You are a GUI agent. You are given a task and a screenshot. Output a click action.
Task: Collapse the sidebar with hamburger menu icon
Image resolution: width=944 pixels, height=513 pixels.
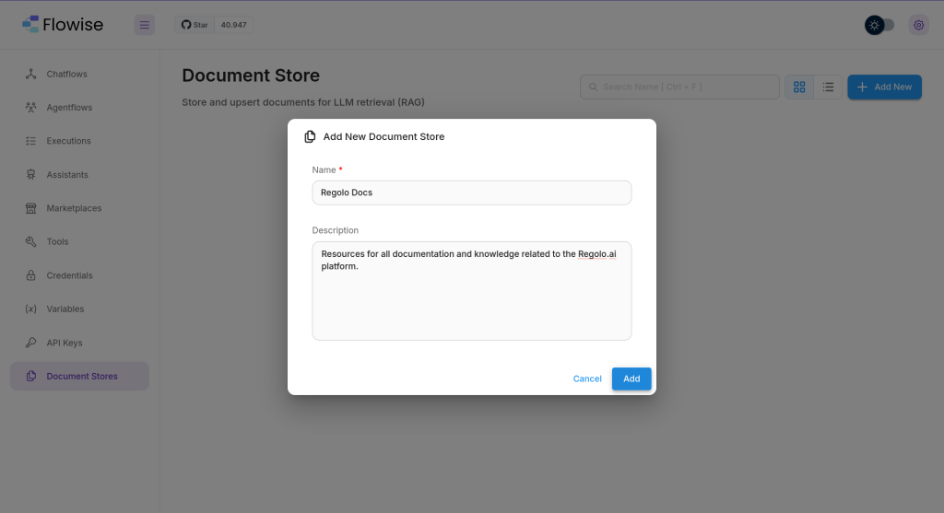[x=145, y=25]
